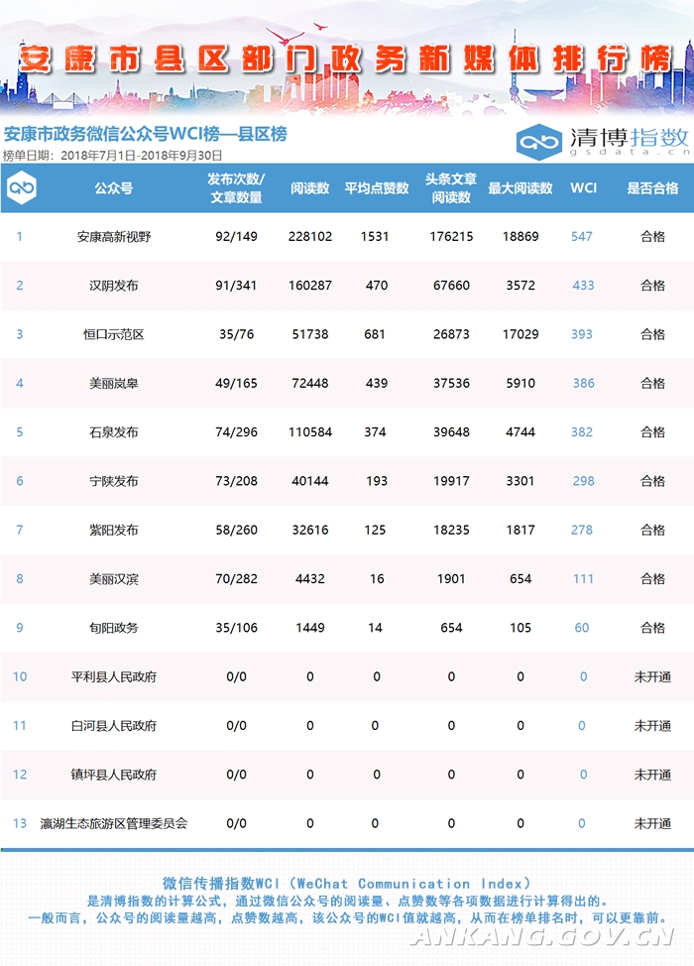
Task: Select the account name 白河县人民政府
Action: 113,726
